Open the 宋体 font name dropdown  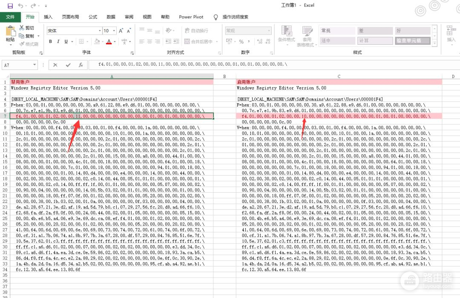point(100,31)
